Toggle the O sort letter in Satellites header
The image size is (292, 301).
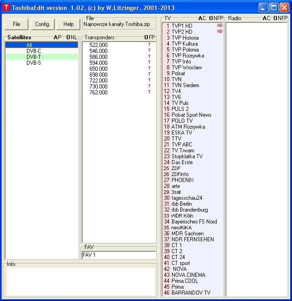tap(68, 37)
